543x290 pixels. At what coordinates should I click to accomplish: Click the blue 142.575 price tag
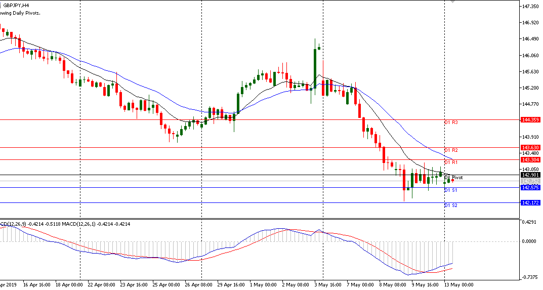tap(530, 188)
